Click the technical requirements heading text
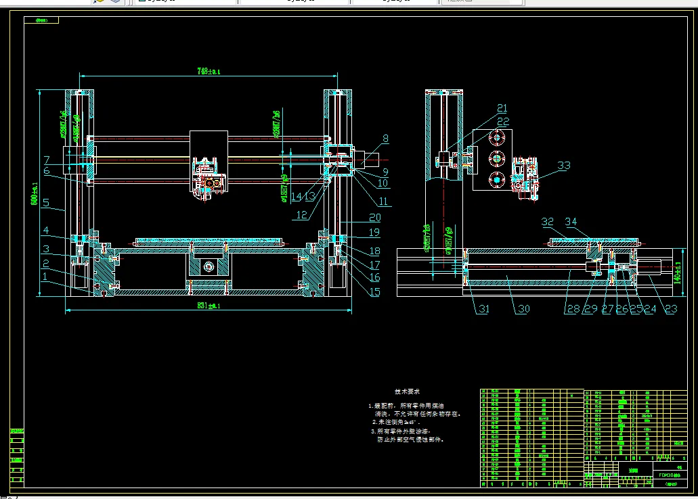 (408, 391)
